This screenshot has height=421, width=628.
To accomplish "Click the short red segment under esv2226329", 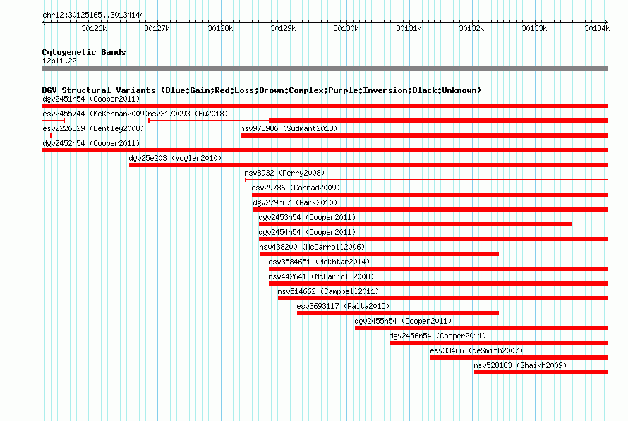I will click(47, 135).
